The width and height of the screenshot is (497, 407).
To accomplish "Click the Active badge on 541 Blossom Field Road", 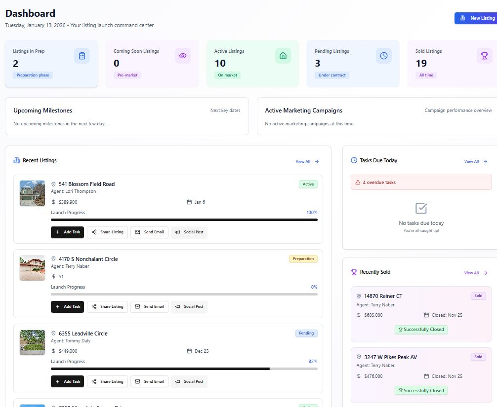I will 308,184.
